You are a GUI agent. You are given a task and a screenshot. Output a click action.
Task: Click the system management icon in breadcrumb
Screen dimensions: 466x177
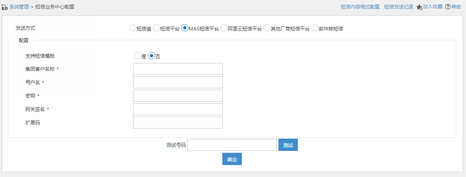click(x=5, y=7)
